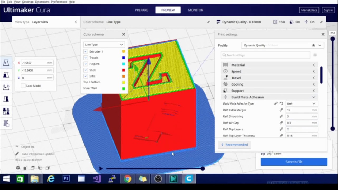338x190 pixels.
Task: Open the Build Plate Adhesion Type dropdown
Action: click(302, 104)
